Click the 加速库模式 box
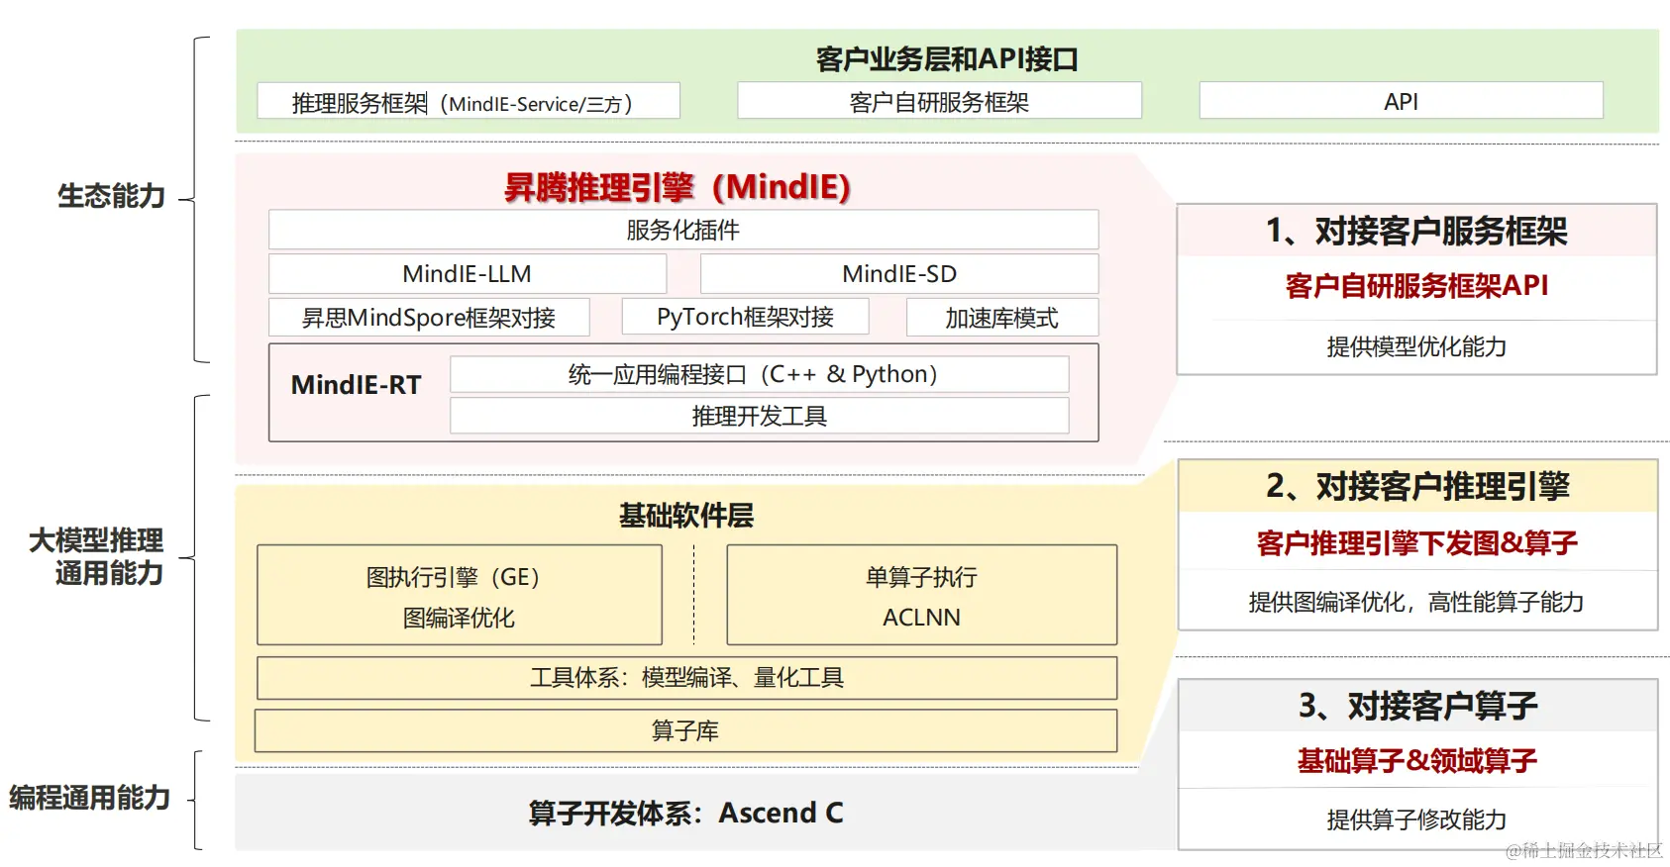The width and height of the screenshot is (1670, 867). coord(1002,318)
